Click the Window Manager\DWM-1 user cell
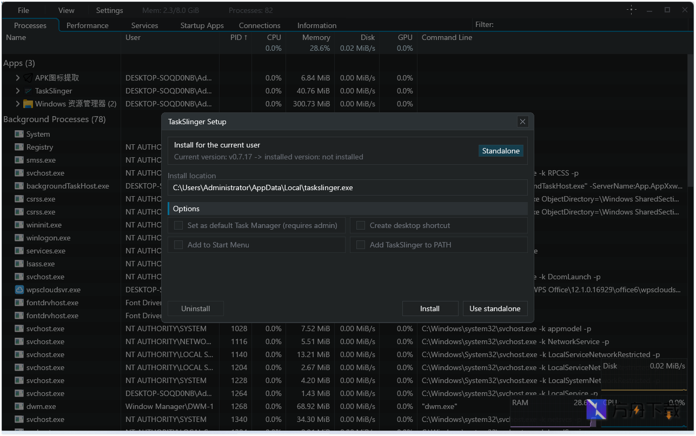Image resolution: width=696 pixels, height=436 pixels. point(169,406)
